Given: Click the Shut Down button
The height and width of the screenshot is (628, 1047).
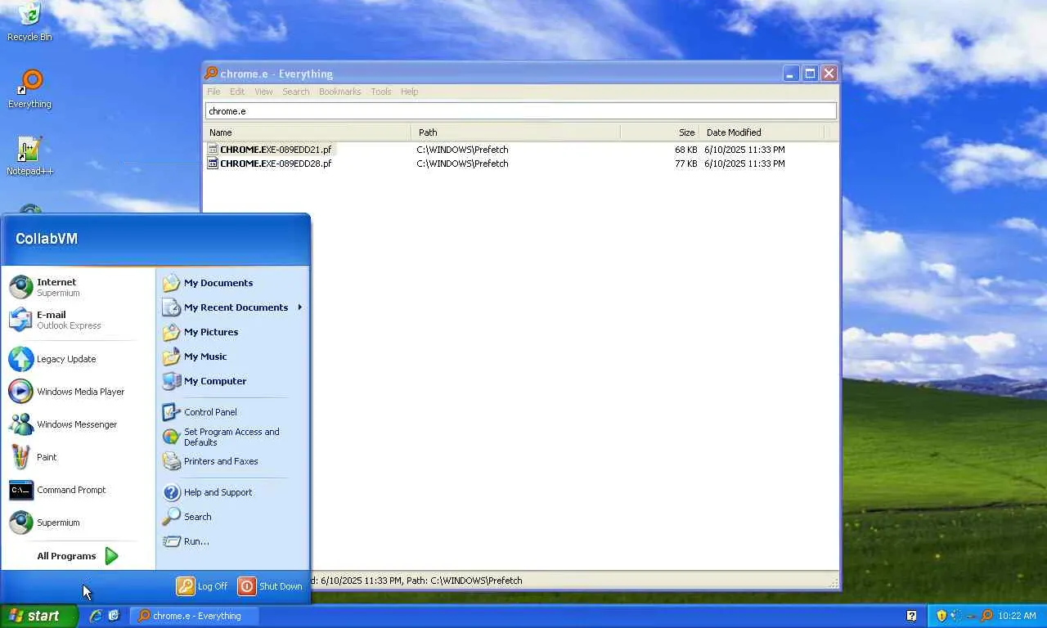Looking at the screenshot, I should (270, 586).
